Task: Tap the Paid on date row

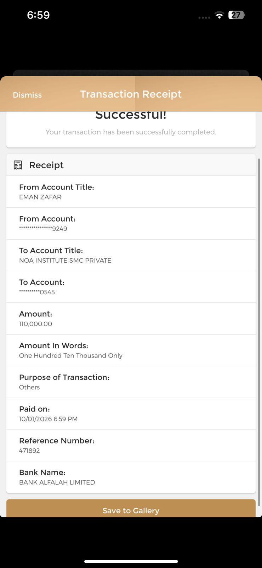Action: [x=131, y=414]
